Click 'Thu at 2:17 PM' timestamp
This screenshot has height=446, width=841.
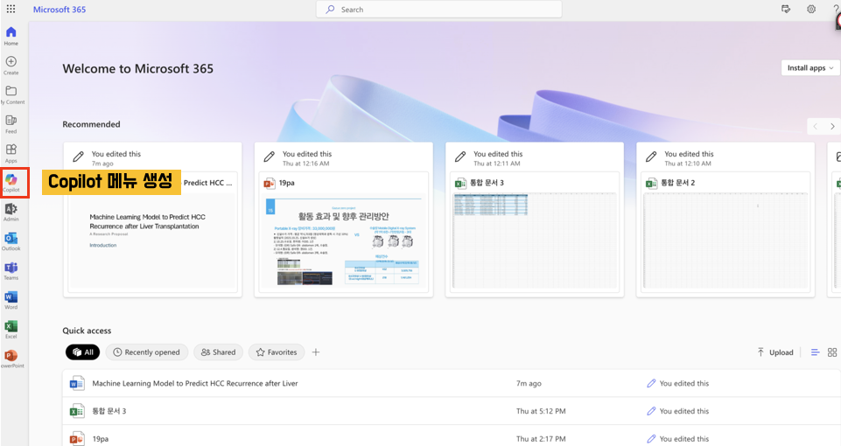coord(541,438)
